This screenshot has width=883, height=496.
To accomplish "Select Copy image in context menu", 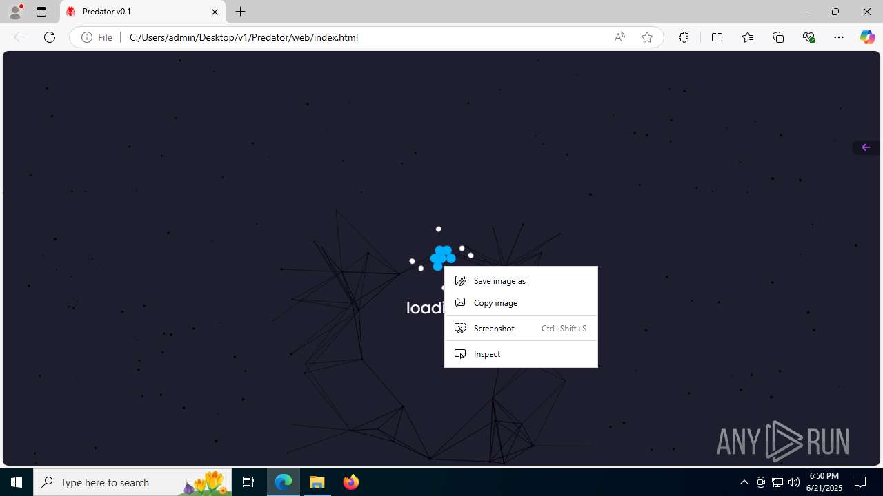I will coord(521,303).
